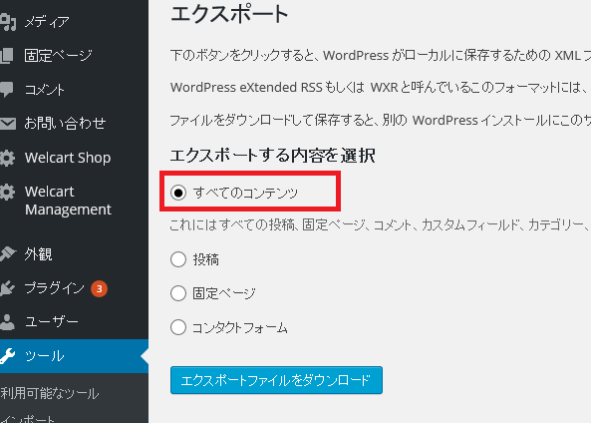
Task: Click the Comments speech bubble icon
Action: point(7,90)
